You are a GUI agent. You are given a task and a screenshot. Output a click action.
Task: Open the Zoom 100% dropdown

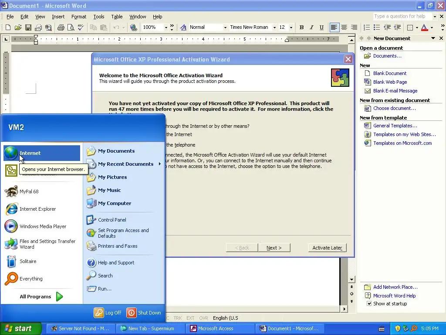pyautogui.click(x=166, y=27)
